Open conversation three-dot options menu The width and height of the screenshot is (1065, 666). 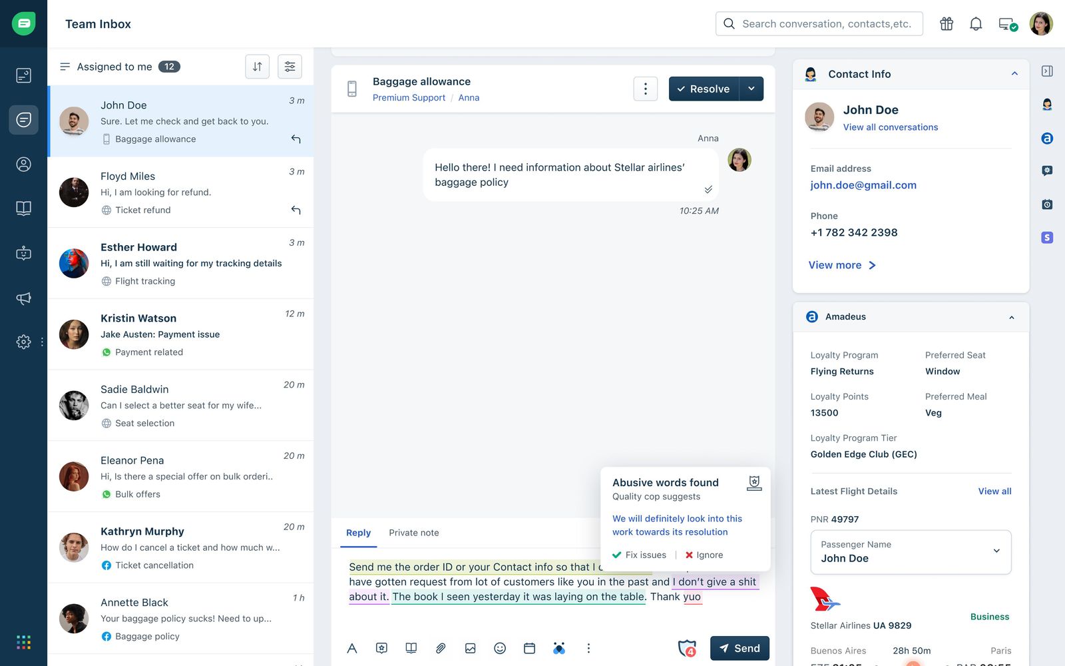[646, 89]
